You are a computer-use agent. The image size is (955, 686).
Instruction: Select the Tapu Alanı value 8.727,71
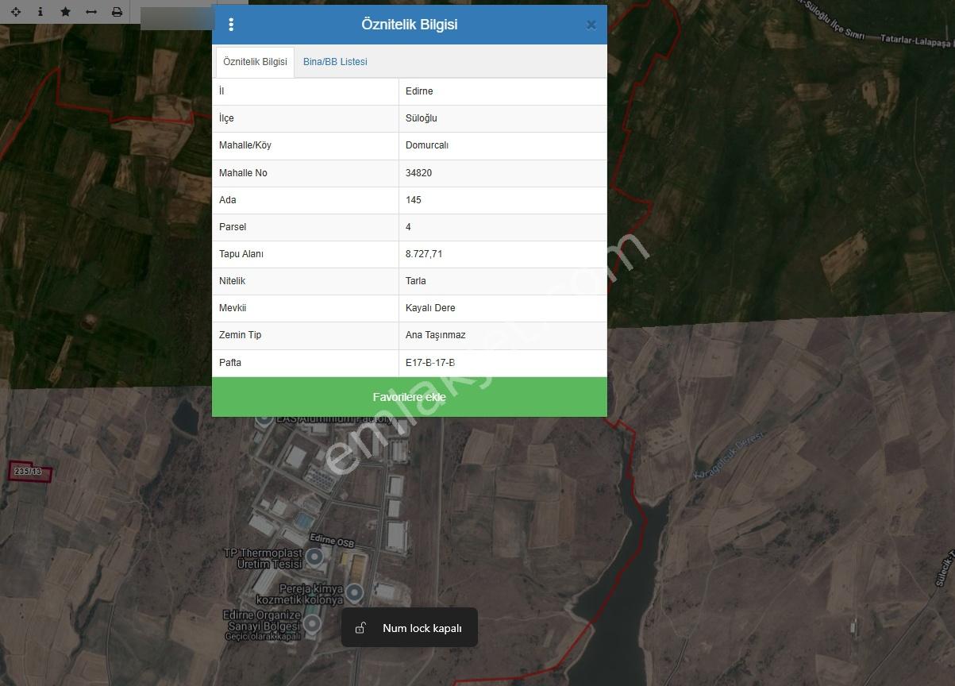point(424,254)
